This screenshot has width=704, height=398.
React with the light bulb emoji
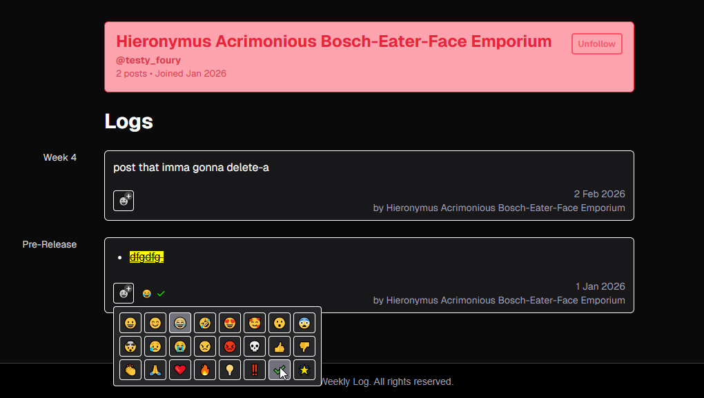point(230,370)
